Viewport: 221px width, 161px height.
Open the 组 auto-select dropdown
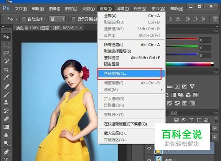coord(57,19)
